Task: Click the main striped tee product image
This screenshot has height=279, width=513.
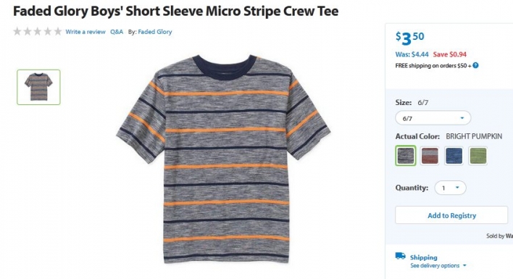Action: pos(223,159)
